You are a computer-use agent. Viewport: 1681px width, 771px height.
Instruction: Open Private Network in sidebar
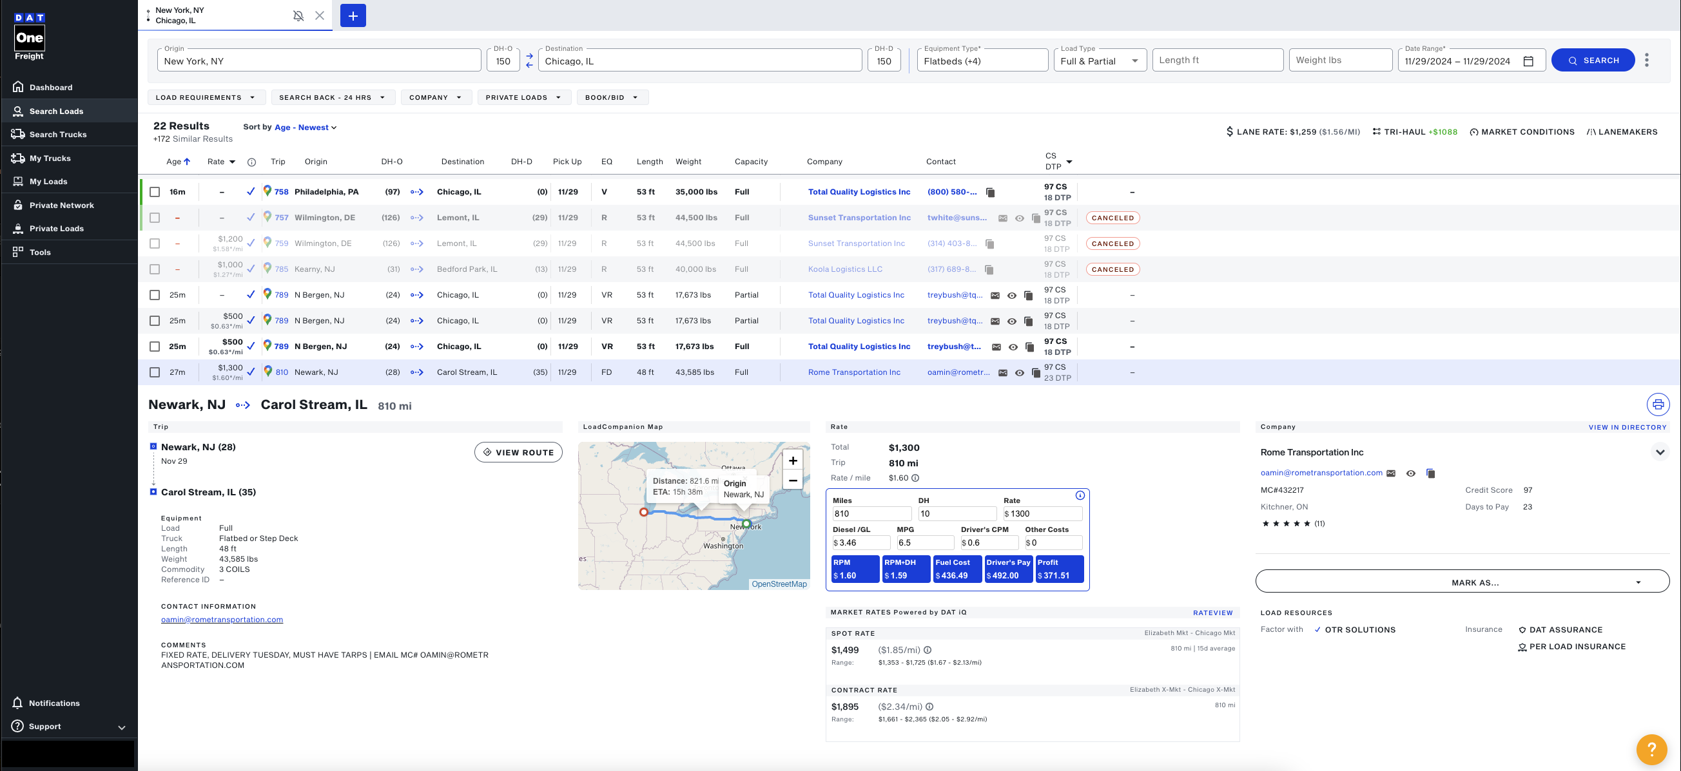pyautogui.click(x=61, y=205)
